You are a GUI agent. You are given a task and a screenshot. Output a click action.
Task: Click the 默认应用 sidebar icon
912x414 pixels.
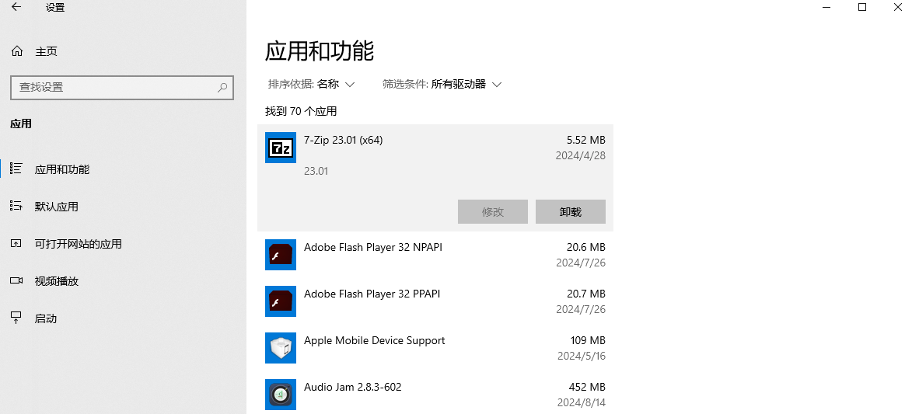[x=16, y=207]
